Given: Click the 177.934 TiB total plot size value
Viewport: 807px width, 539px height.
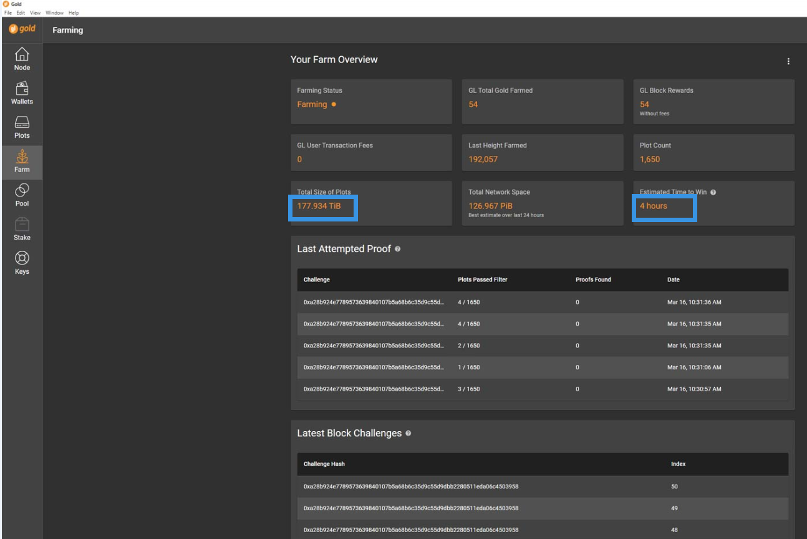Looking at the screenshot, I should [x=319, y=206].
